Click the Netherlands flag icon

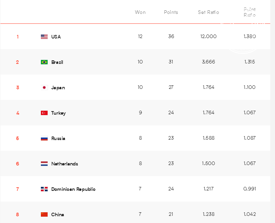coord(44,164)
